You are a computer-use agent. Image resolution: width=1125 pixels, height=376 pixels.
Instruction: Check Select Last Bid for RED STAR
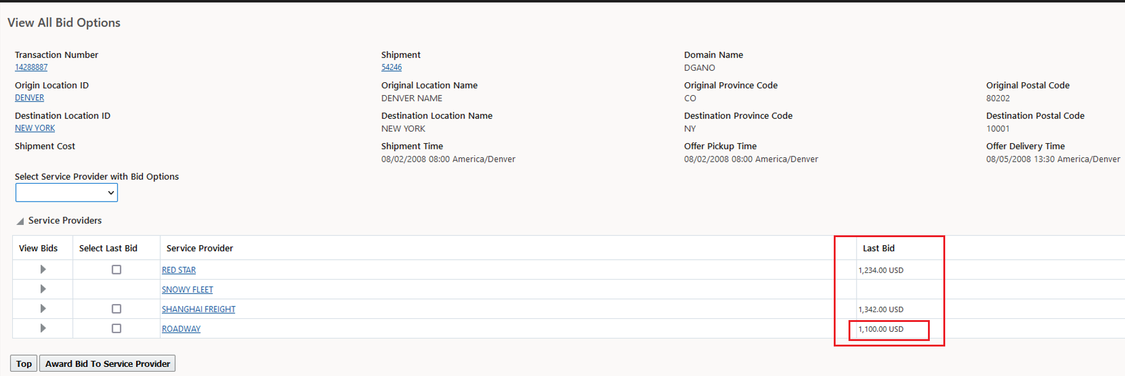click(116, 270)
